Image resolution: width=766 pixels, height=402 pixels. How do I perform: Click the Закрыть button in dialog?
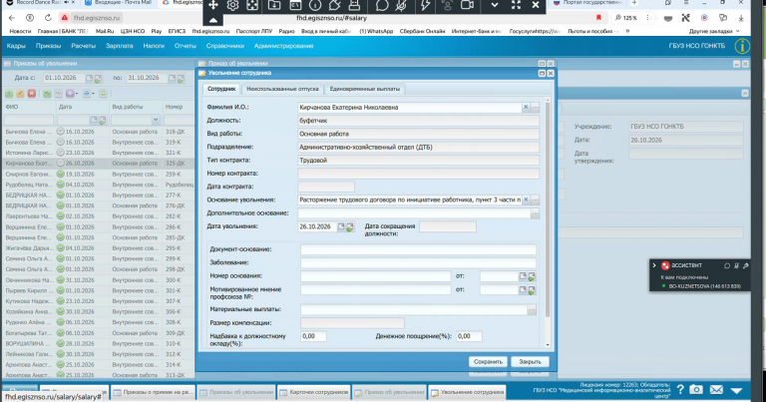(530, 362)
